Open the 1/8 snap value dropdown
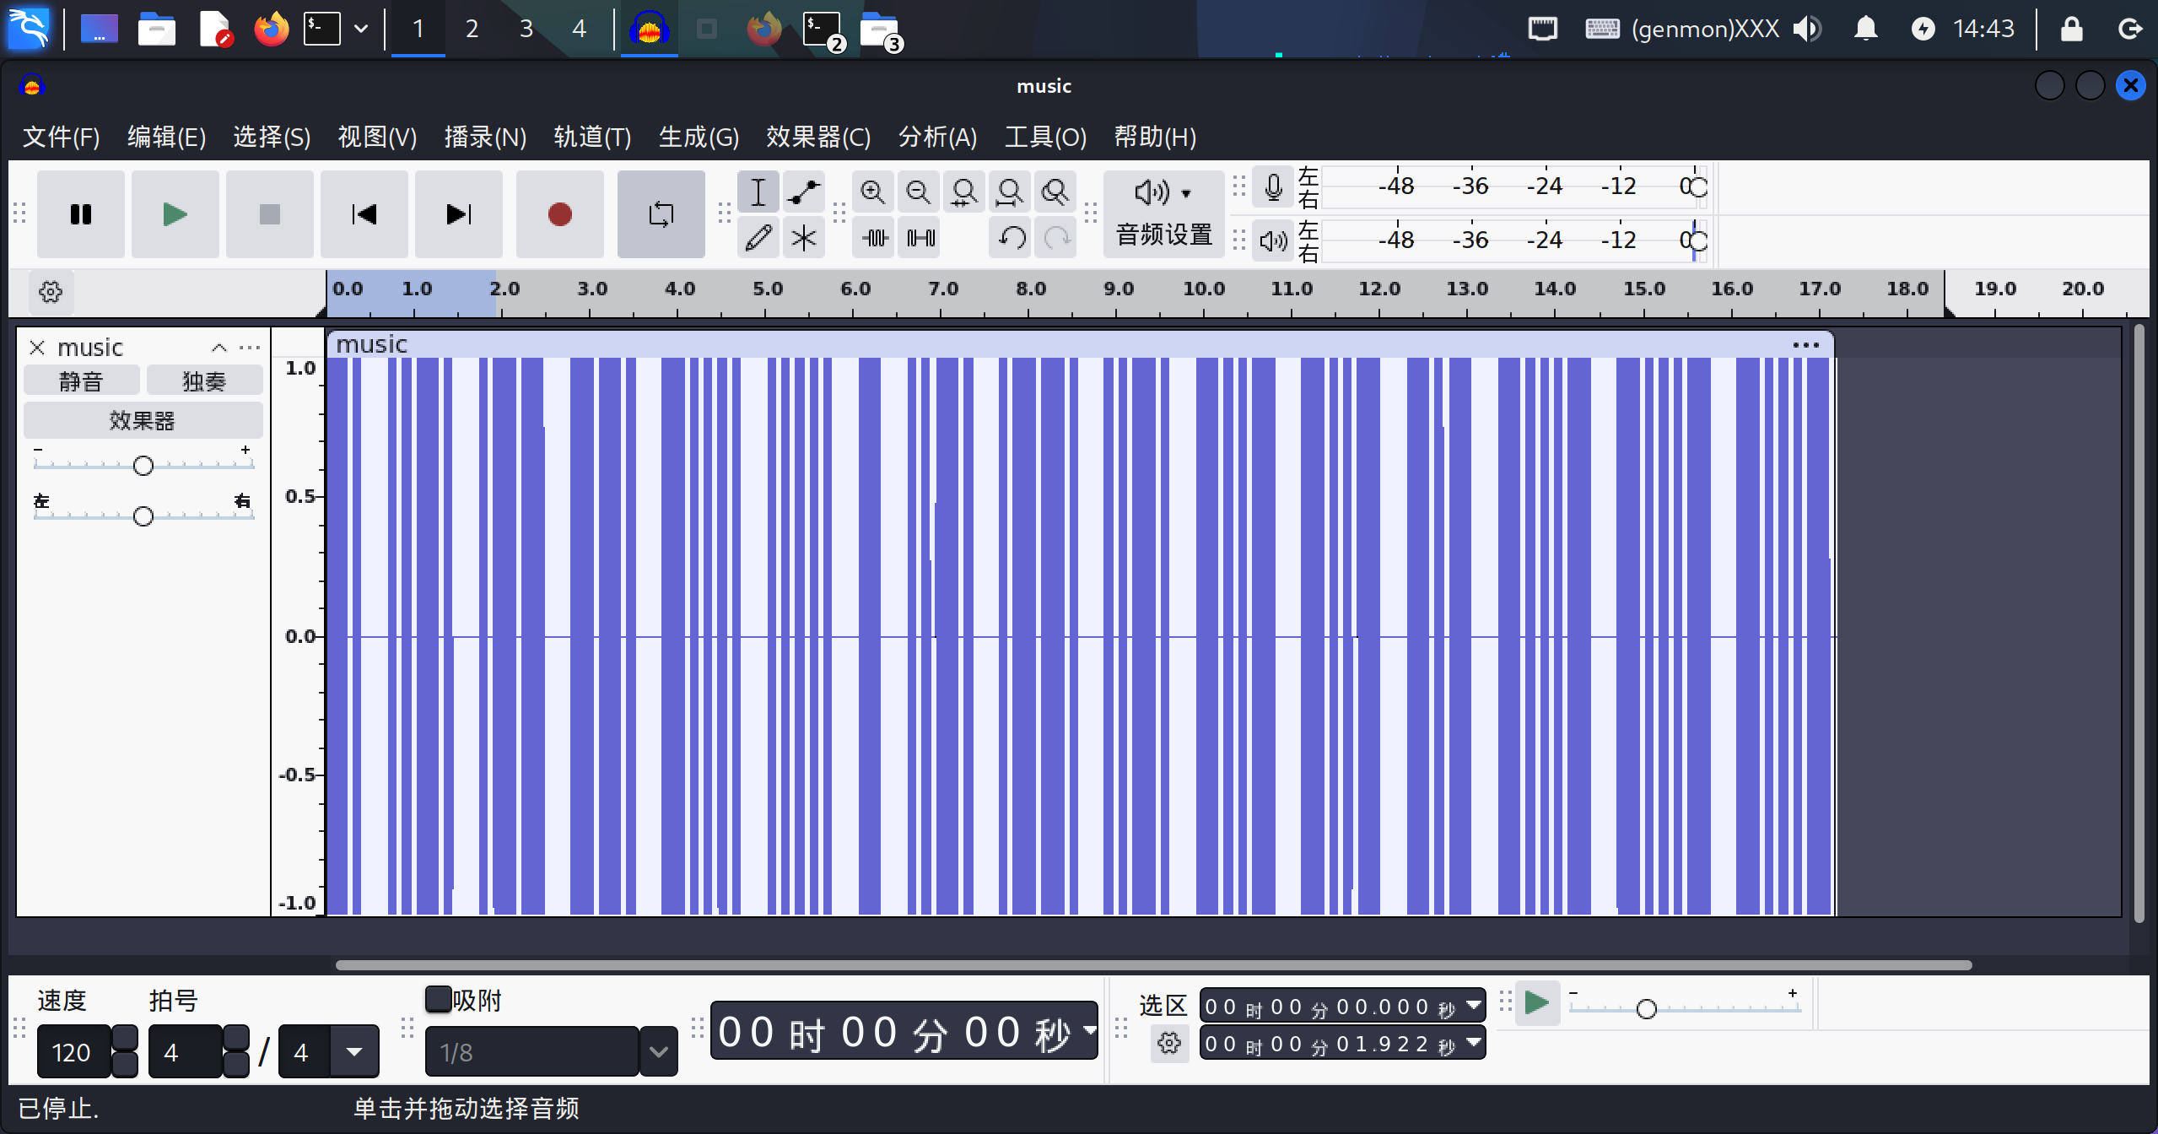Screen dimensions: 2158x1134 click(658, 1052)
